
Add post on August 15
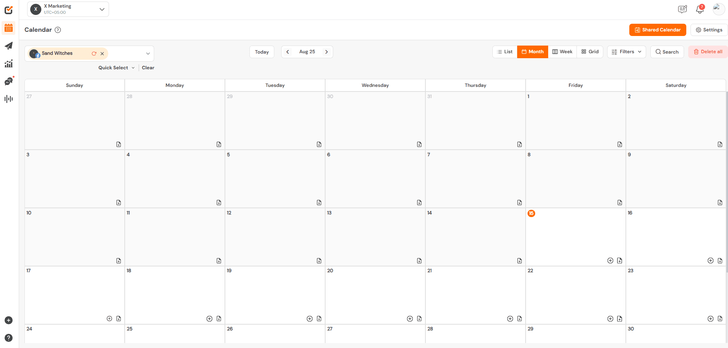click(610, 261)
